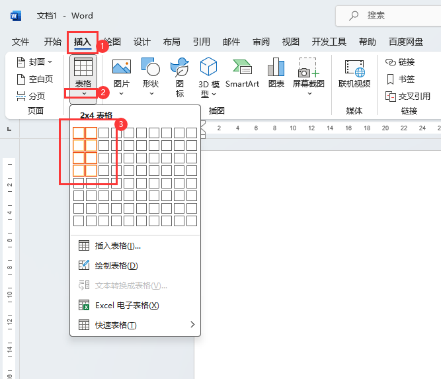Select fourth-row, second-column cell in table grid

[91, 171]
